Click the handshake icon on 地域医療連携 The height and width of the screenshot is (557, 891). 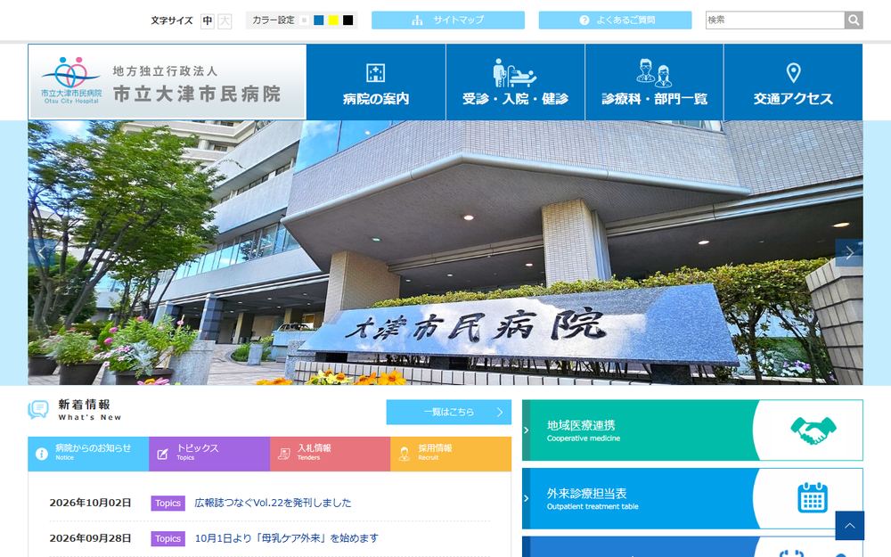coord(813,430)
